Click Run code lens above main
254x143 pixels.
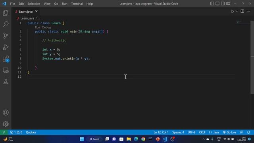(x=37, y=27)
